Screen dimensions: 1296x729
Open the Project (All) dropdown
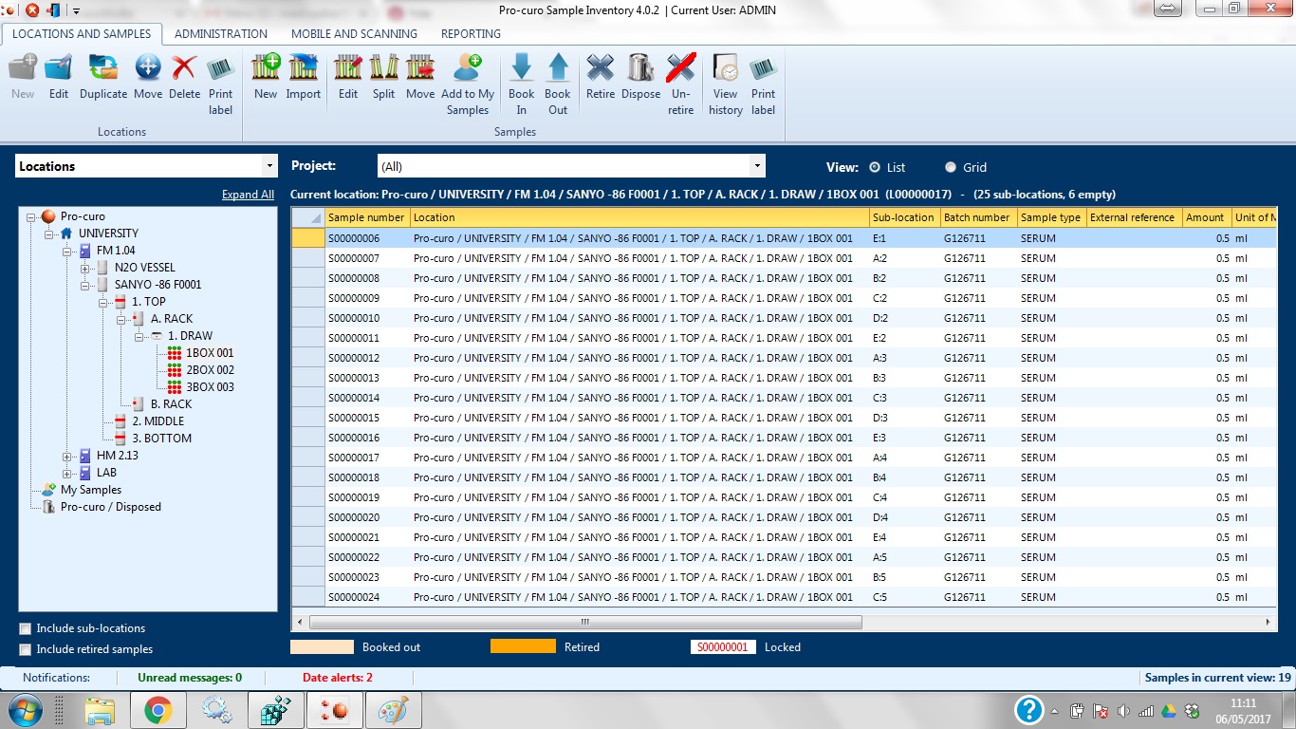tap(756, 166)
